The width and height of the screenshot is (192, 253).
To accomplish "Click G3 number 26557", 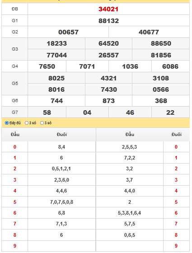I will pos(108,55).
